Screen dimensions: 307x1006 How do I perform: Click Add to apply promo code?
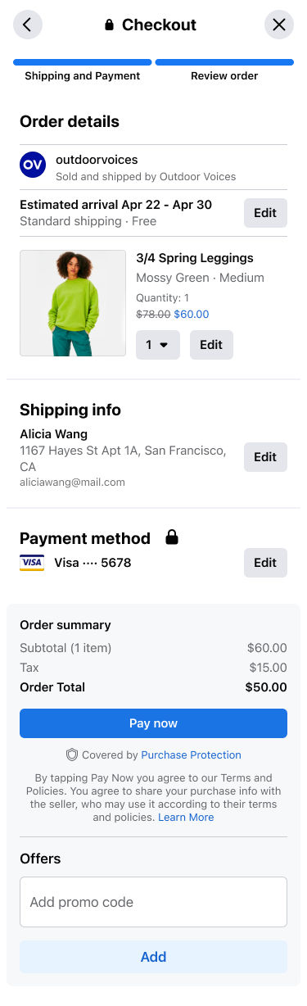click(x=153, y=957)
